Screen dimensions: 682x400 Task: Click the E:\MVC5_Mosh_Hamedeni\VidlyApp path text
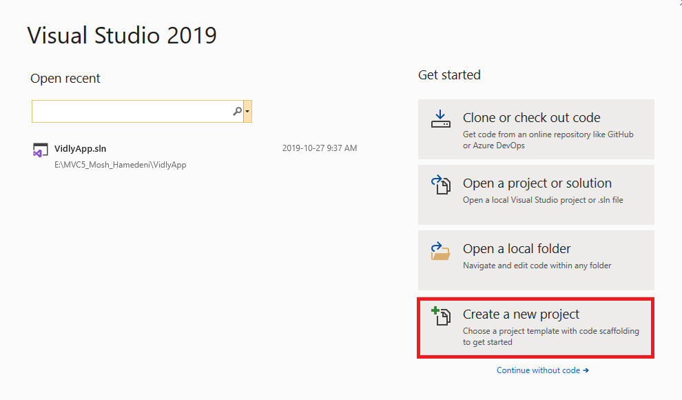coord(120,165)
